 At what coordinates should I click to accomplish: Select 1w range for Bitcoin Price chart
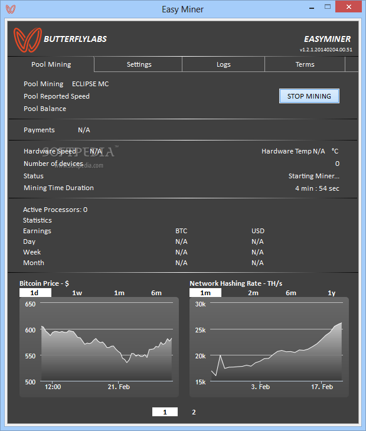[x=77, y=293]
